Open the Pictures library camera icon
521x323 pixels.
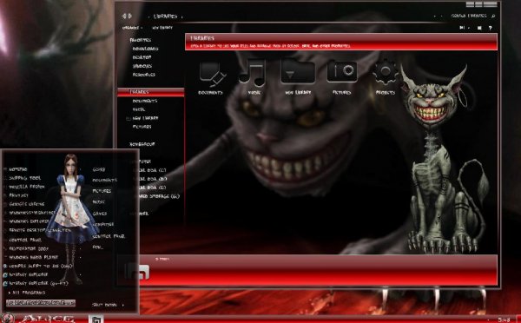tap(342, 71)
